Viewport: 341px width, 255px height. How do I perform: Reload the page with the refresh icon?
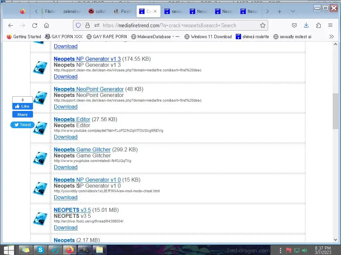(35, 25)
